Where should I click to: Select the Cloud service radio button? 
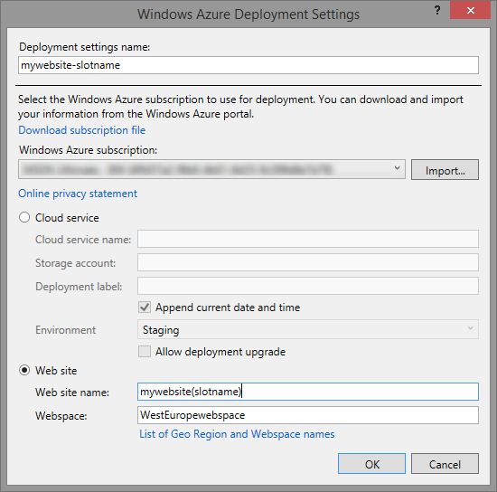(x=24, y=218)
